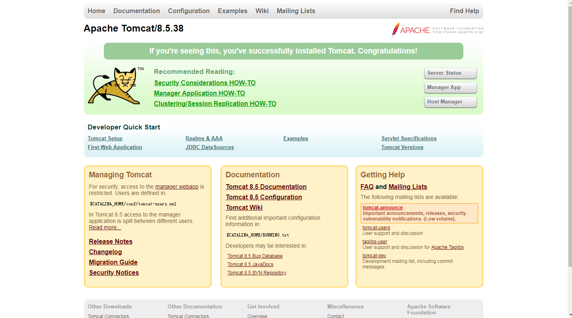Open the tomcat-dev mailing list link
The image size is (572, 318).
pos(374,256)
